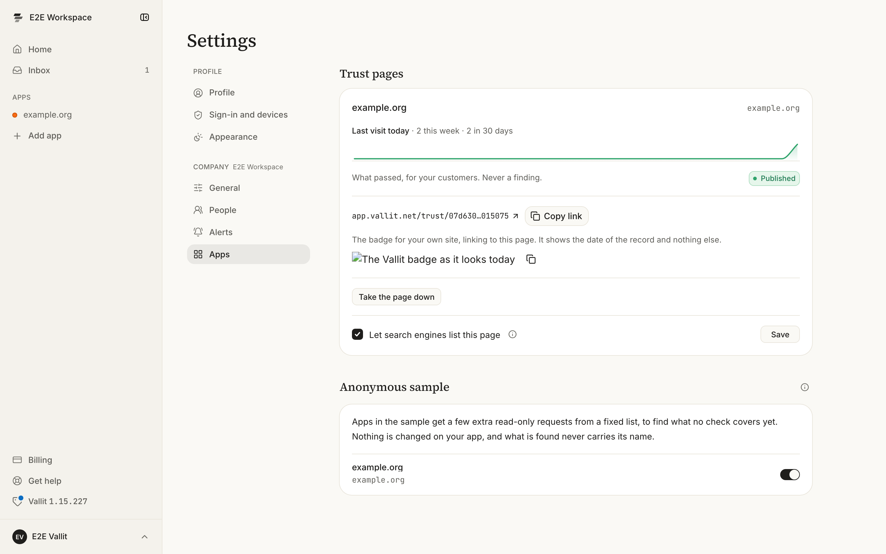Open Get help
886x554 pixels.
pos(81,480)
